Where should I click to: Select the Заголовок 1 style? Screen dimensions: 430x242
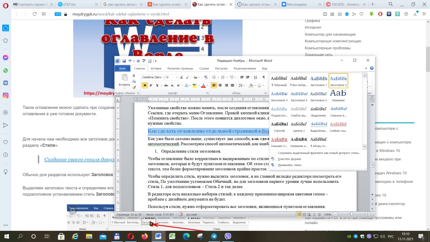pyautogui.click(x=319, y=81)
